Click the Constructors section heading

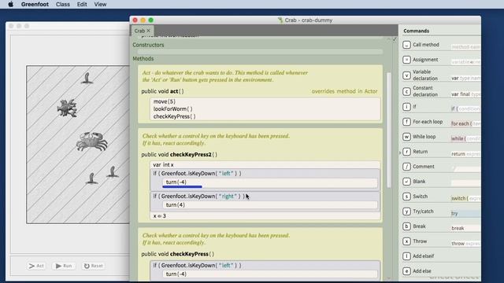148,45
